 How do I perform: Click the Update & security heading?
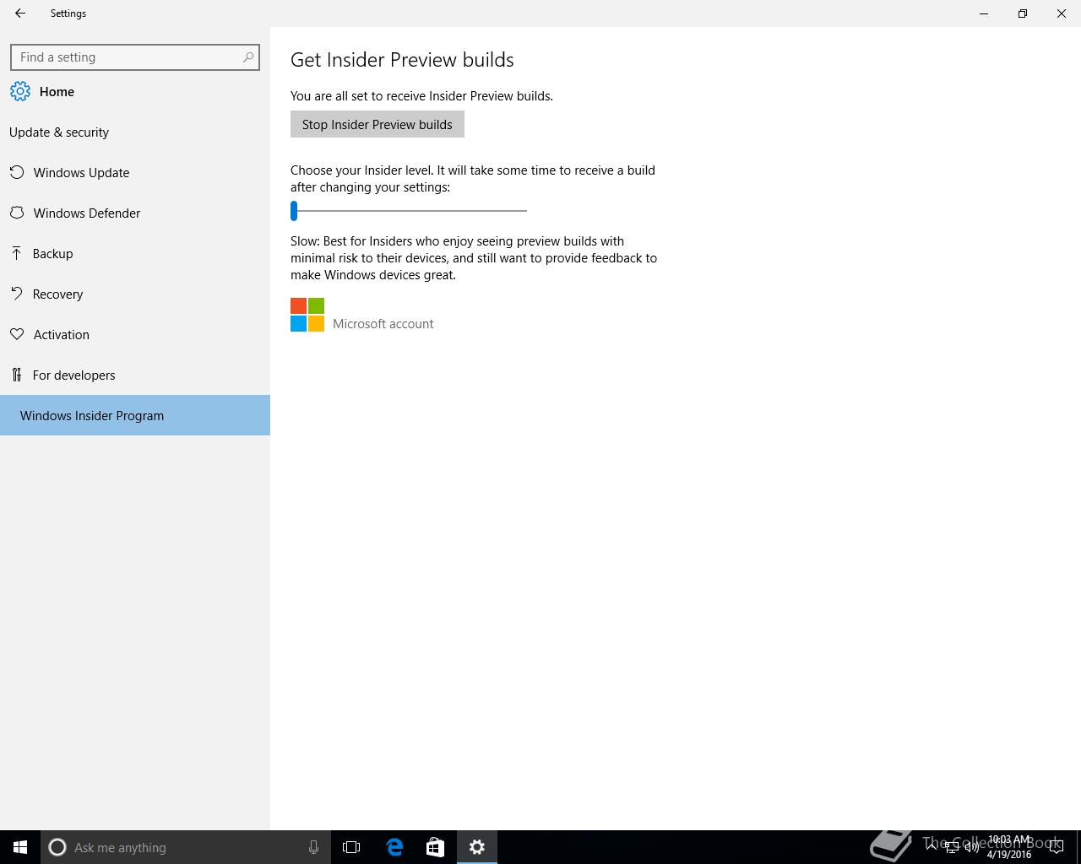(59, 132)
